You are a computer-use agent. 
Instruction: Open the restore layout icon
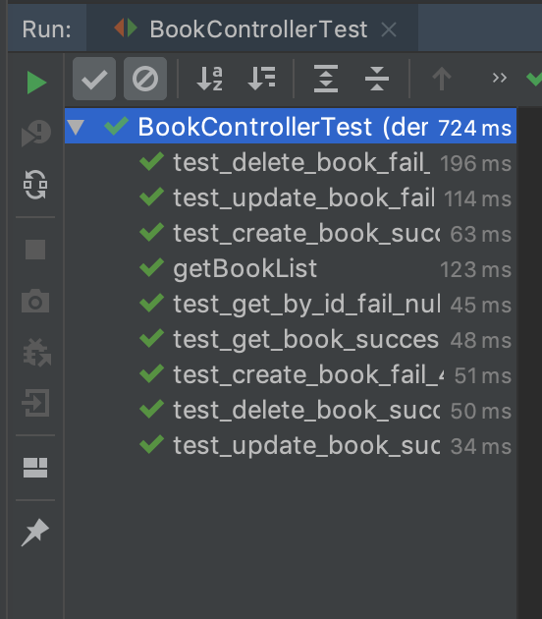(x=35, y=468)
